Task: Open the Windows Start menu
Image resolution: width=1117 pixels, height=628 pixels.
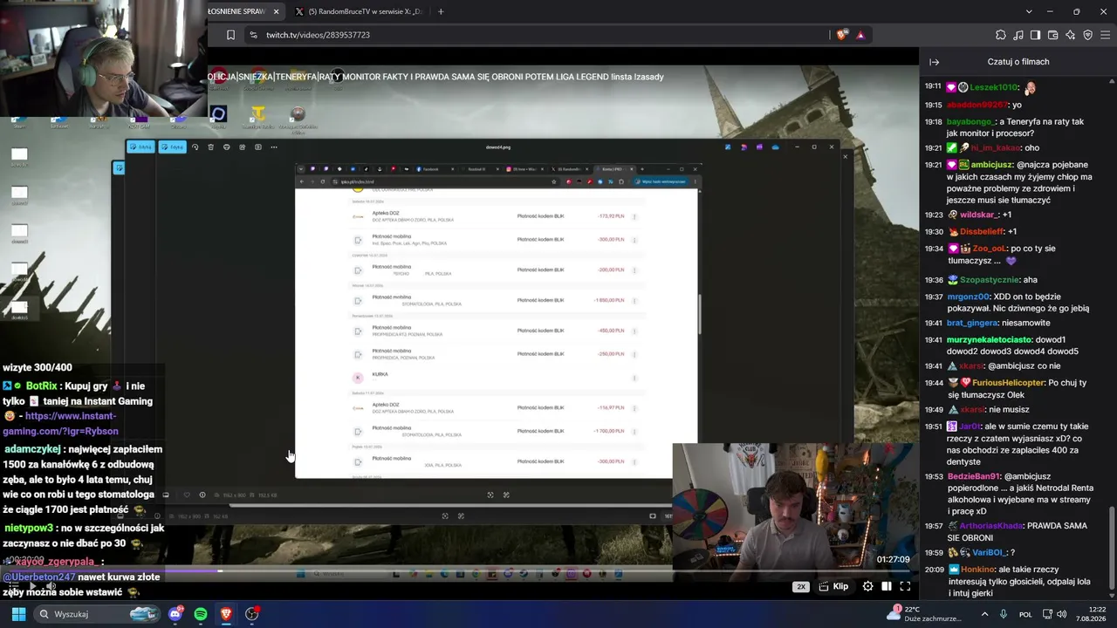Action: (x=18, y=614)
